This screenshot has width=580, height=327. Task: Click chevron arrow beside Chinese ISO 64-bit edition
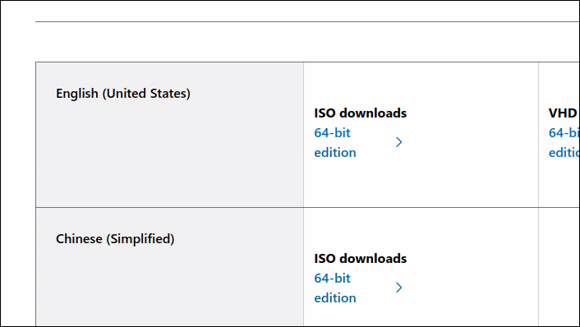[398, 288]
